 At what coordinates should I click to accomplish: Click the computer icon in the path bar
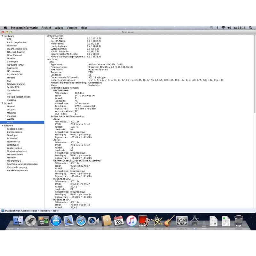pos(3,211)
